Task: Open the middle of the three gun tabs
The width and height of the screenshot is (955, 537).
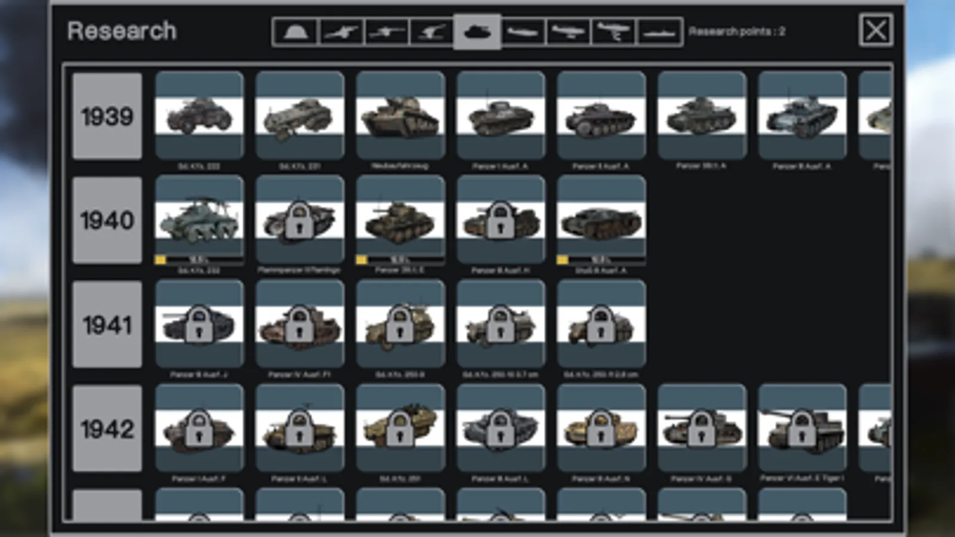Action: (x=387, y=32)
